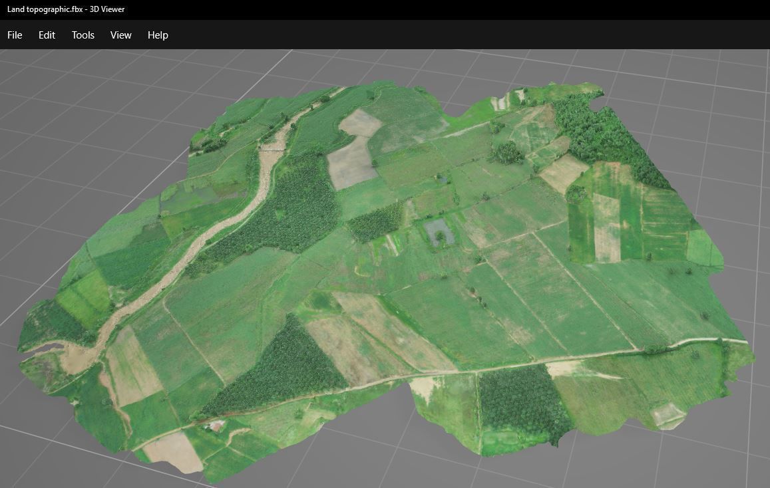Screen dimensions: 770x488
Task: Open the Edit menu
Action: (47, 35)
